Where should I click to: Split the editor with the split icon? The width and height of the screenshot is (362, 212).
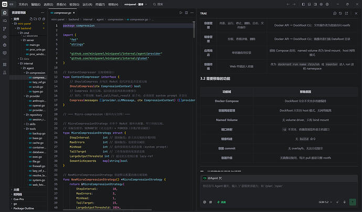pos(186,13)
